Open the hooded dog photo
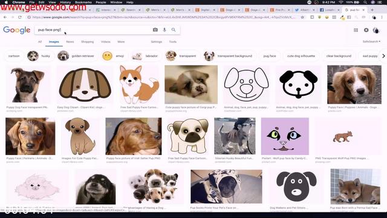The image size is (387, 218). 226,187
